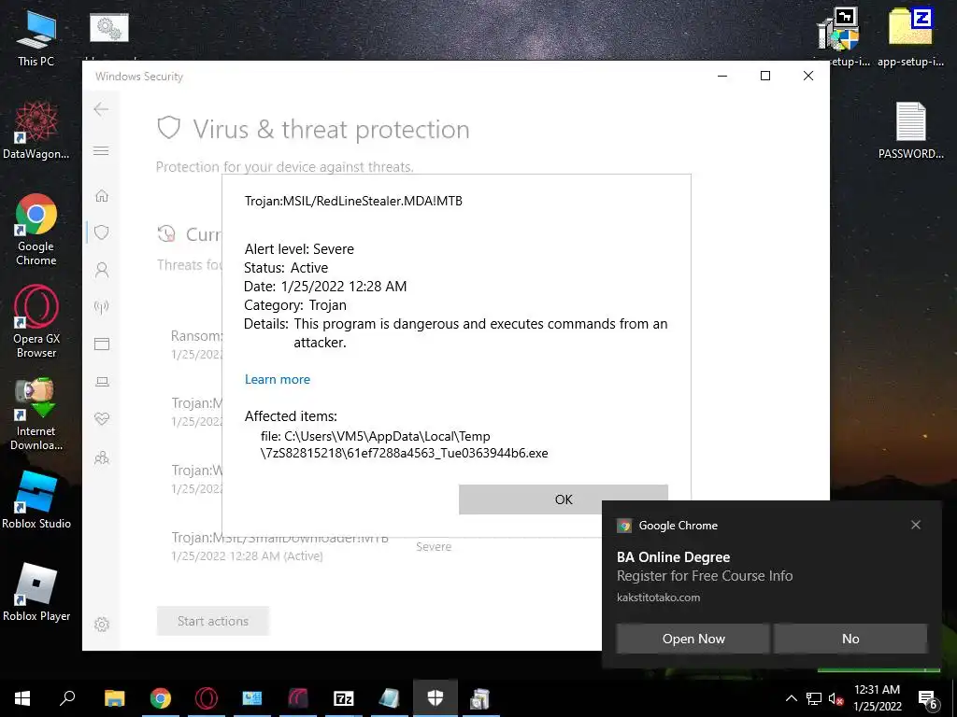The height and width of the screenshot is (717, 957).
Task: Open the Home section in sidebar
Action: 102,196
